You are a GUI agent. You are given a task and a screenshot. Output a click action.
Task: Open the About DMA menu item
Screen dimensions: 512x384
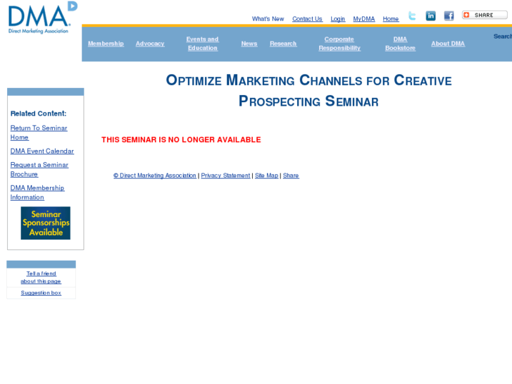(x=448, y=44)
